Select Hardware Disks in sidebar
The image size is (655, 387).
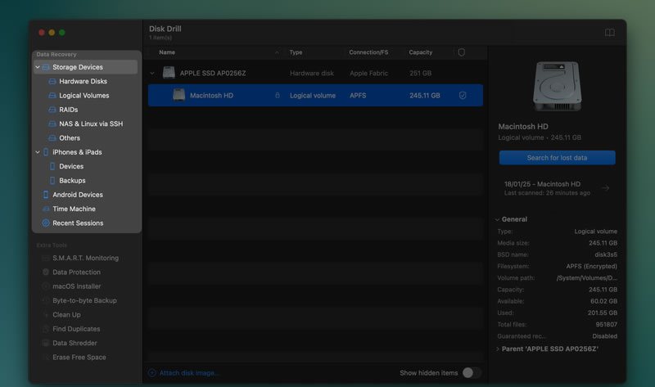[83, 81]
